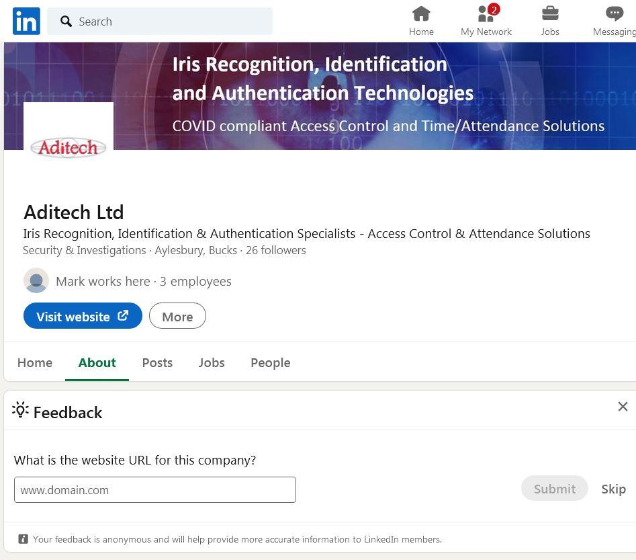Click the info icon by anonymous notice
The height and width of the screenshot is (560, 636).
click(23, 539)
